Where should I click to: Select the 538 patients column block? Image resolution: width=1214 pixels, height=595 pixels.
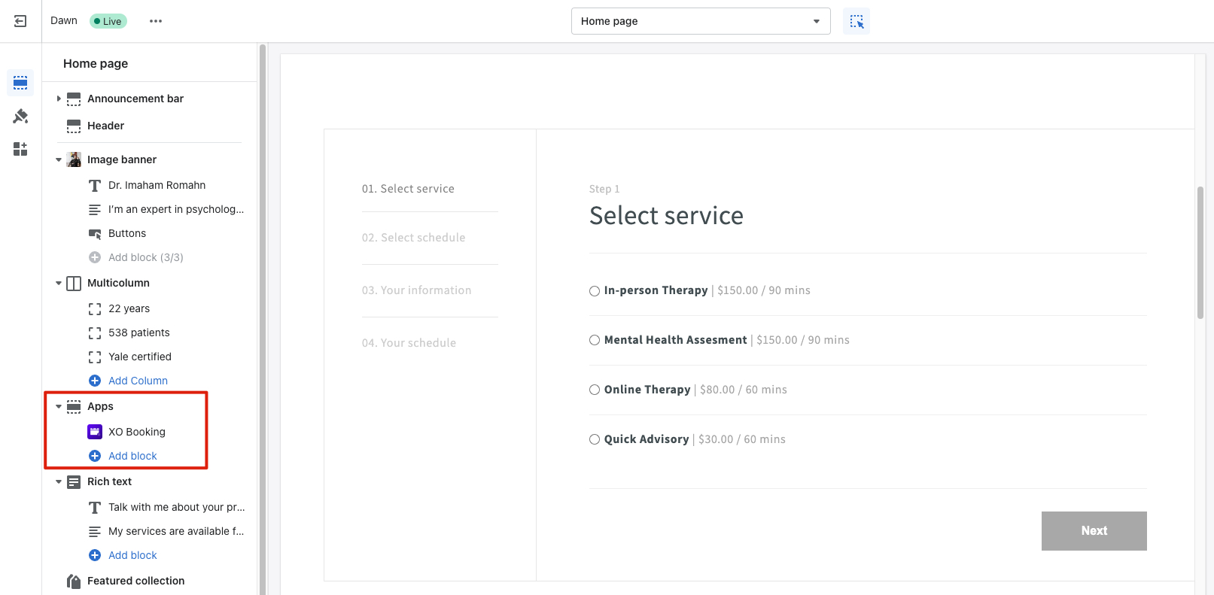click(139, 332)
